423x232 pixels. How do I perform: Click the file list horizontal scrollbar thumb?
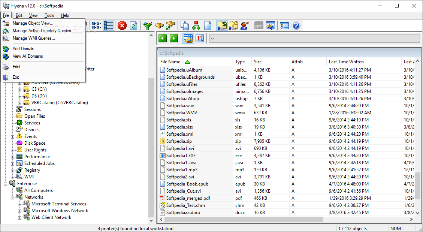[x=244, y=219]
